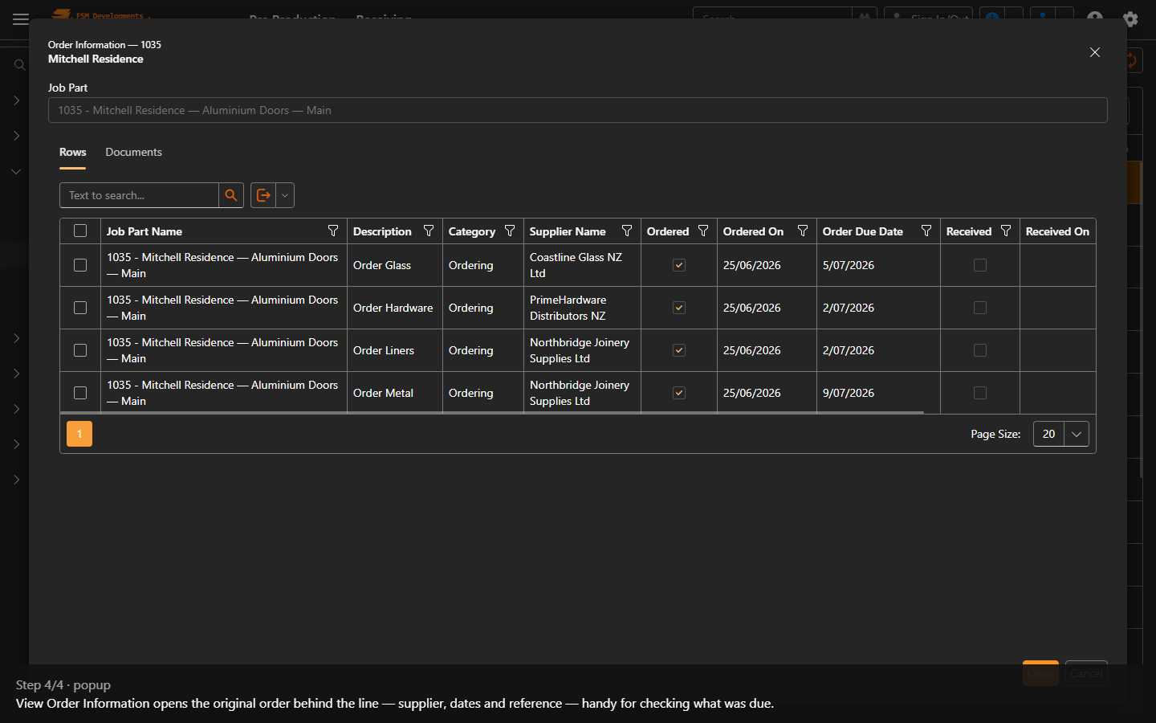Click the Job Part field
Screen dimensions: 1156x723
click(578, 110)
